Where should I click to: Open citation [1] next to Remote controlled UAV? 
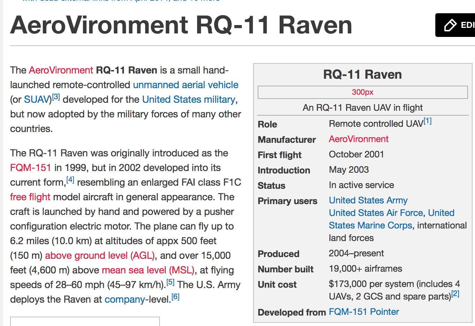pos(428,121)
